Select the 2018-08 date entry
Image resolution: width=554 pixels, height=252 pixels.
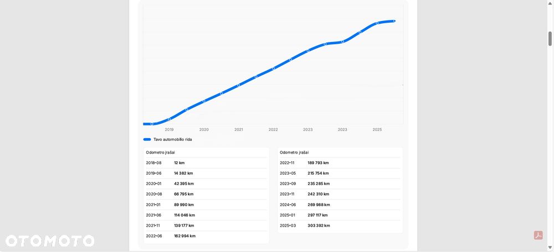click(153, 163)
